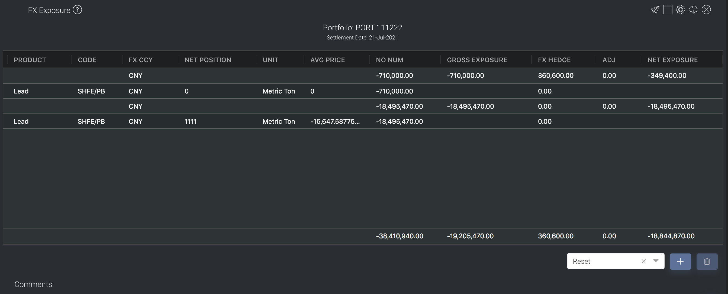This screenshot has height=294, width=728.
Task: Click Lead in the row with position 1111
Action: (21, 122)
